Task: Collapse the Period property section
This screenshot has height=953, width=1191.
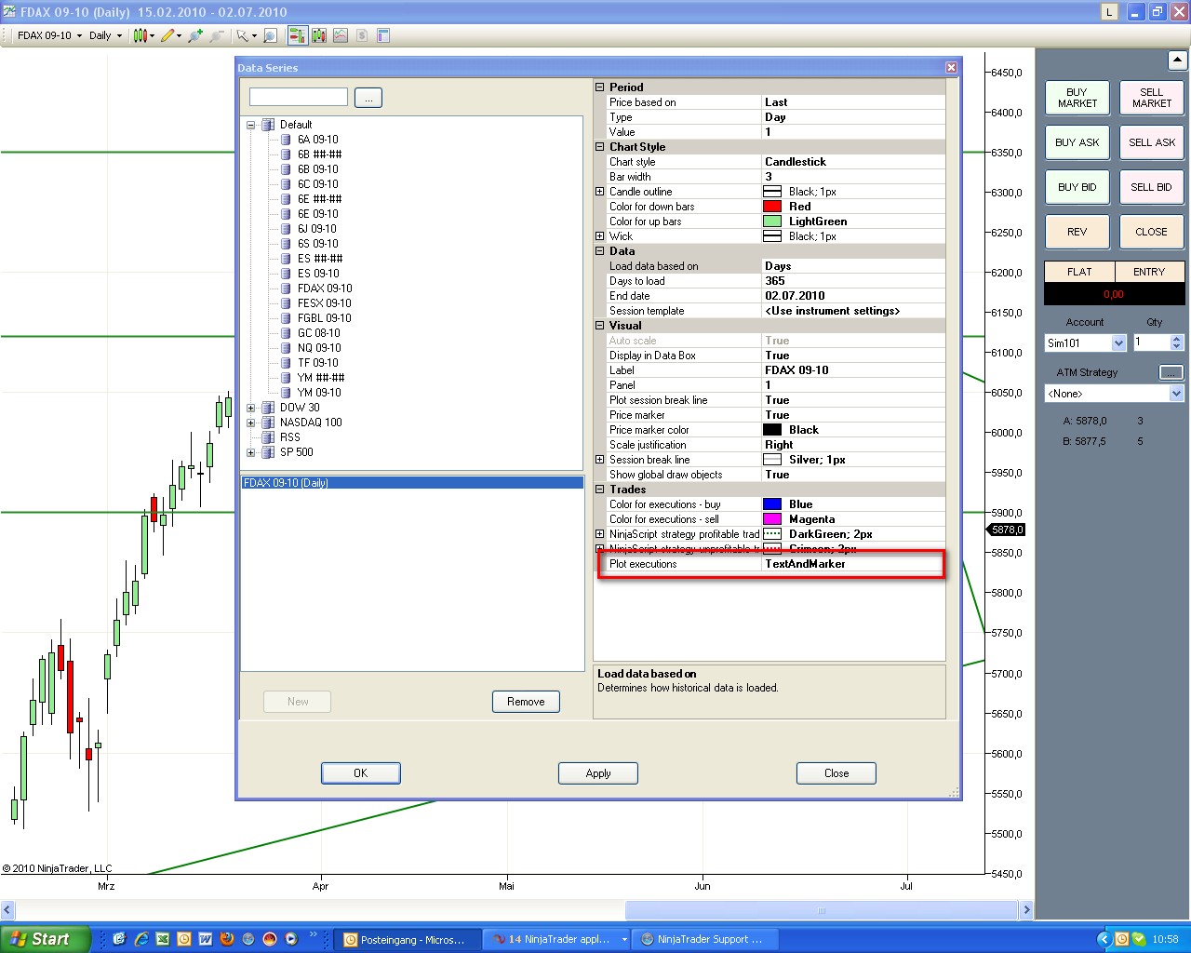Action: point(600,87)
